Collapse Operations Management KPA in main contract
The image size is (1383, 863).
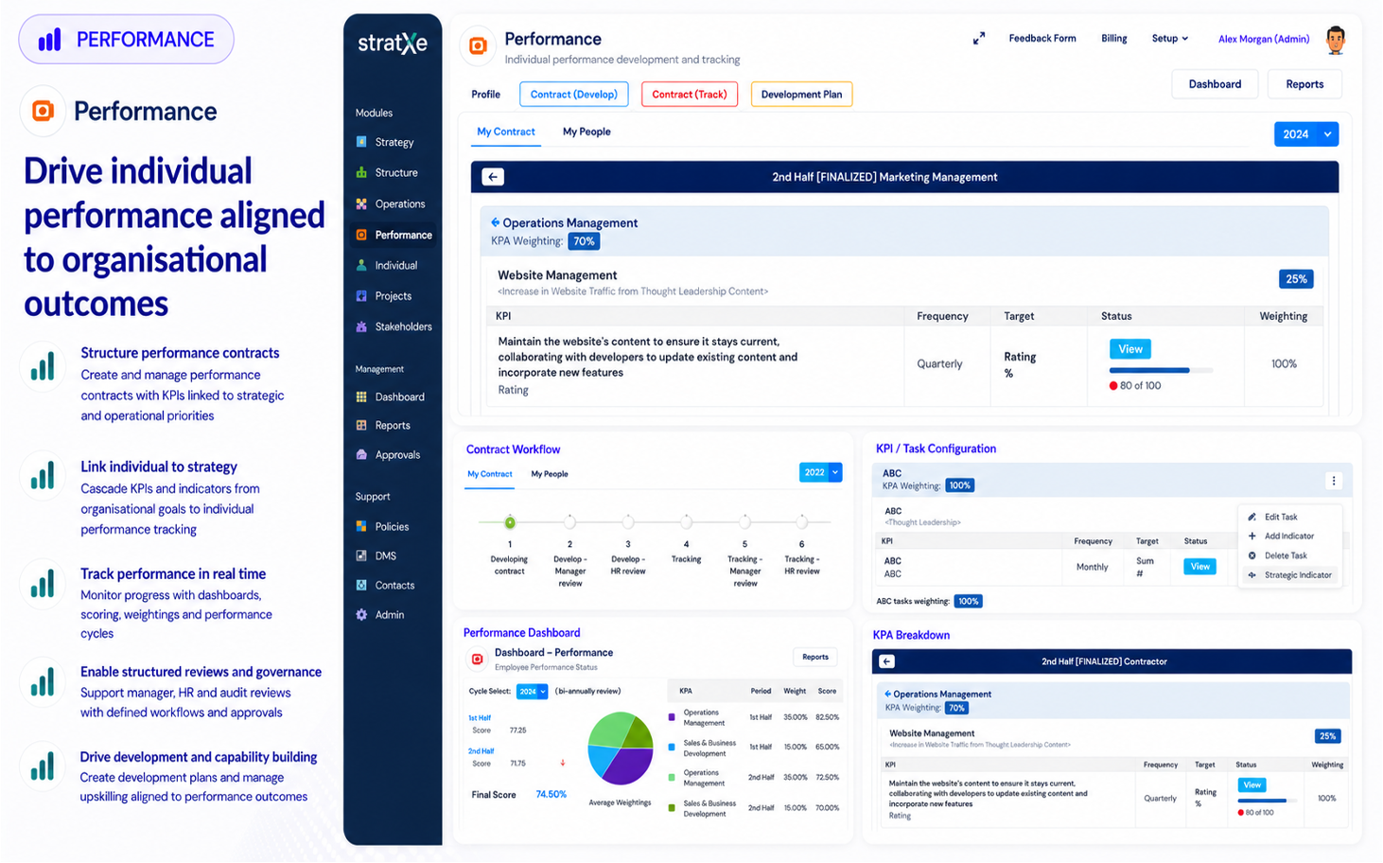tap(495, 222)
